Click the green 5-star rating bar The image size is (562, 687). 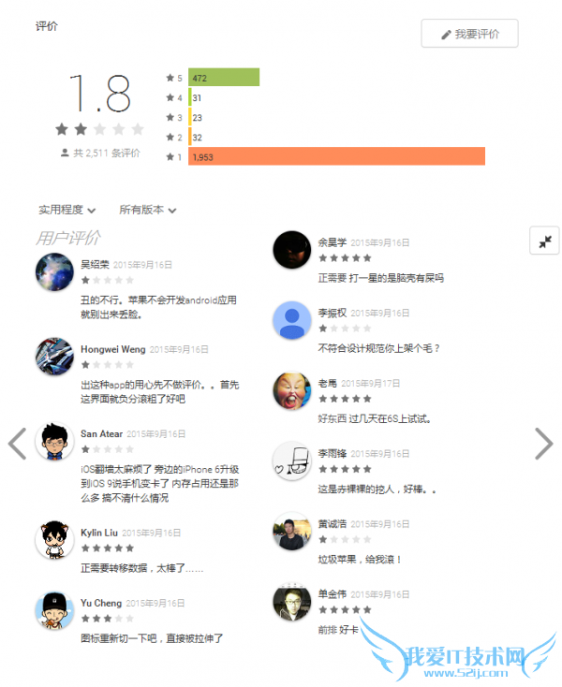point(224,77)
